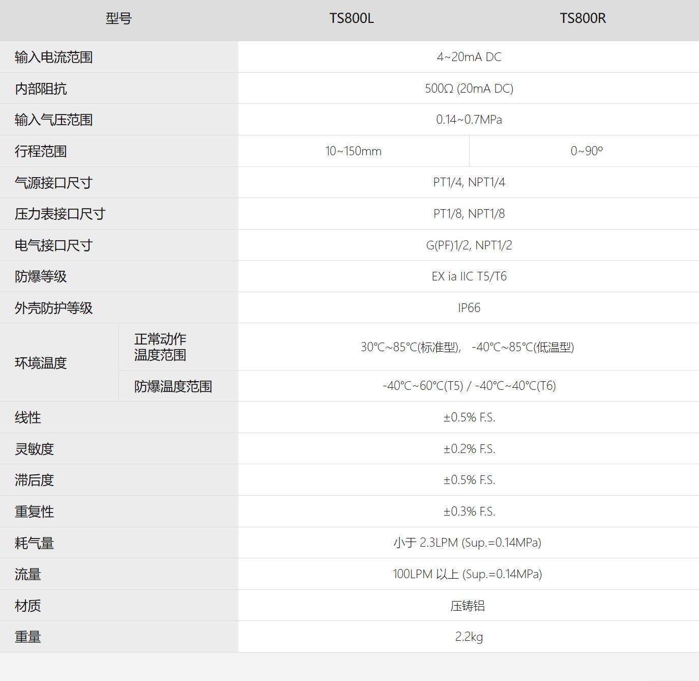Select the 防爆温度范围 sub-label

pyautogui.click(x=173, y=386)
